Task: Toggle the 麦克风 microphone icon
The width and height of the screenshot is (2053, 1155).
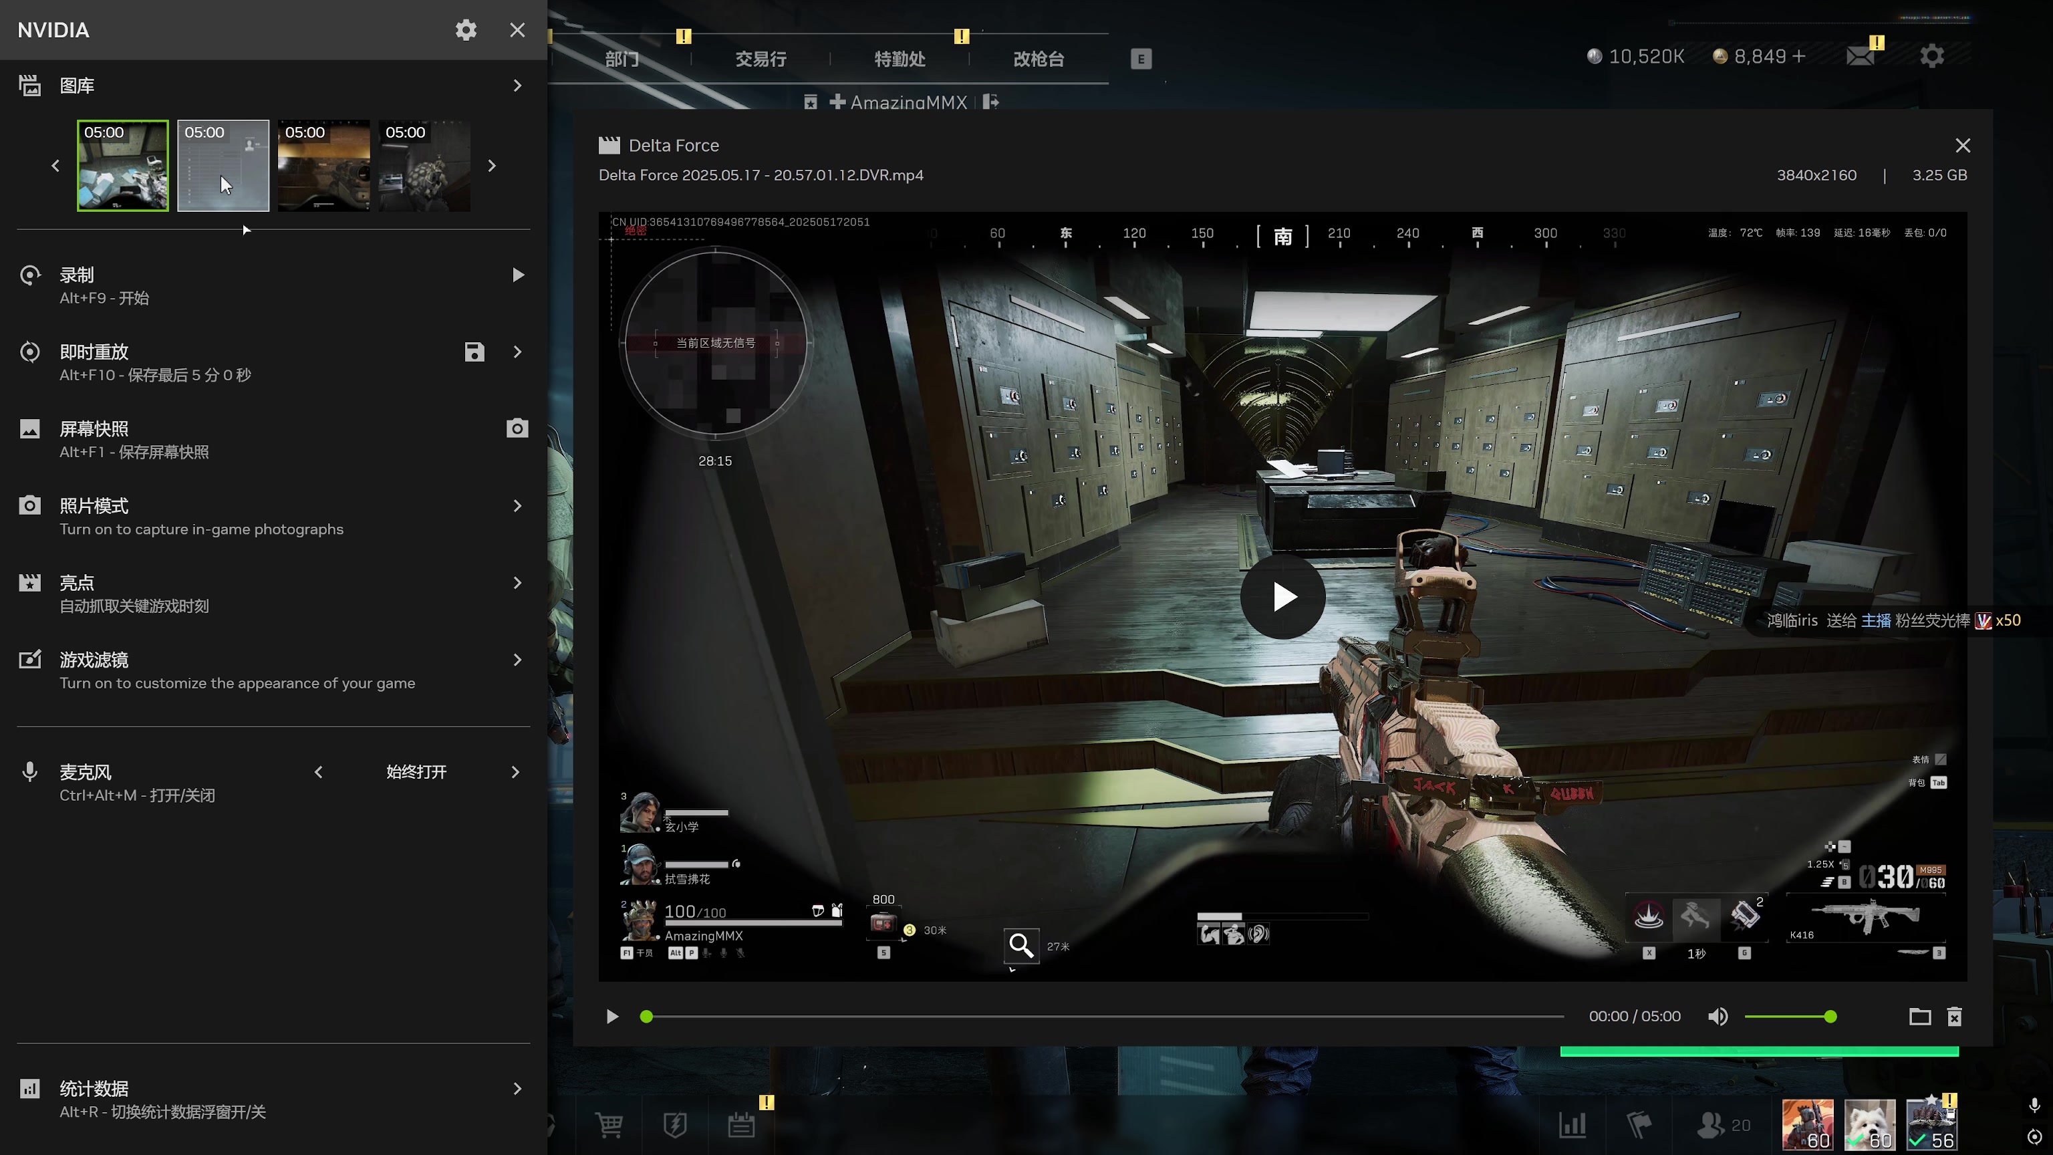Action: point(30,771)
